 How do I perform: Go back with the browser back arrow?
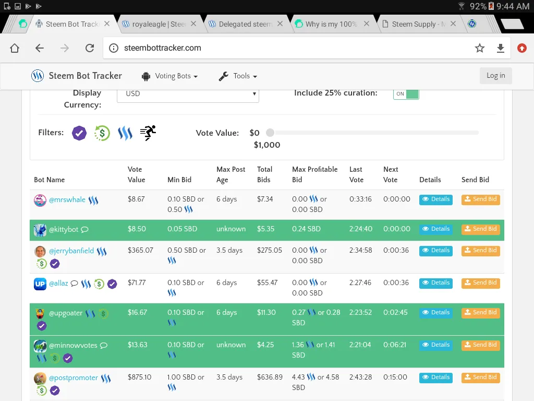point(40,48)
